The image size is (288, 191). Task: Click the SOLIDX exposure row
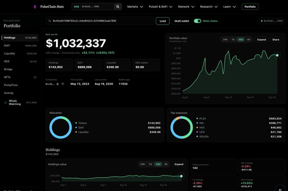coord(239,137)
